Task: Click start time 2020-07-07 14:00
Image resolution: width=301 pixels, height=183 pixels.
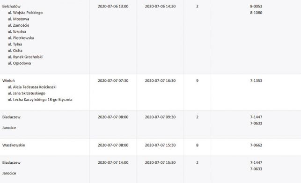Action: [113, 163]
